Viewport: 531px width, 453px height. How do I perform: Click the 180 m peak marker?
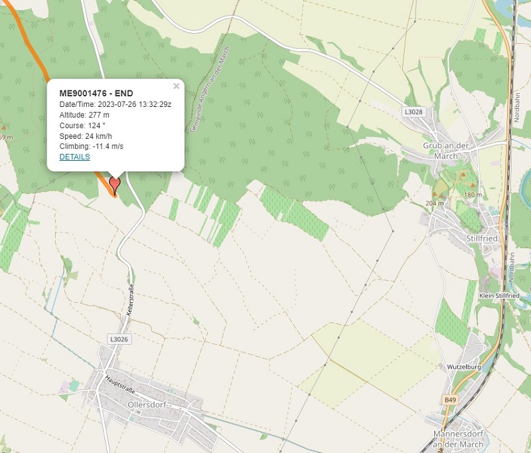pyautogui.click(x=473, y=185)
